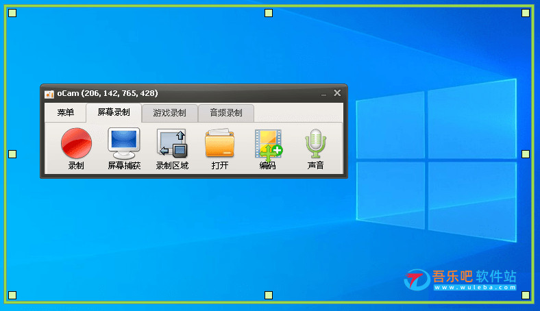Click the red Record (录制) button
The height and width of the screenshot is (311, 540).
coord(76,145)
